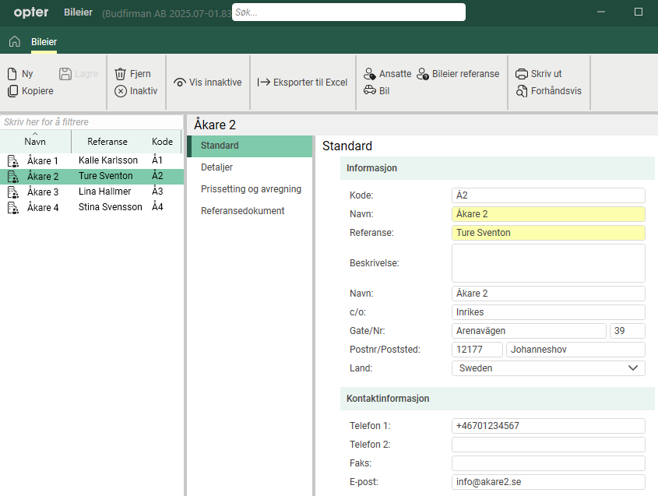Open Forhåndsvis print preview icon

point(522,91)
